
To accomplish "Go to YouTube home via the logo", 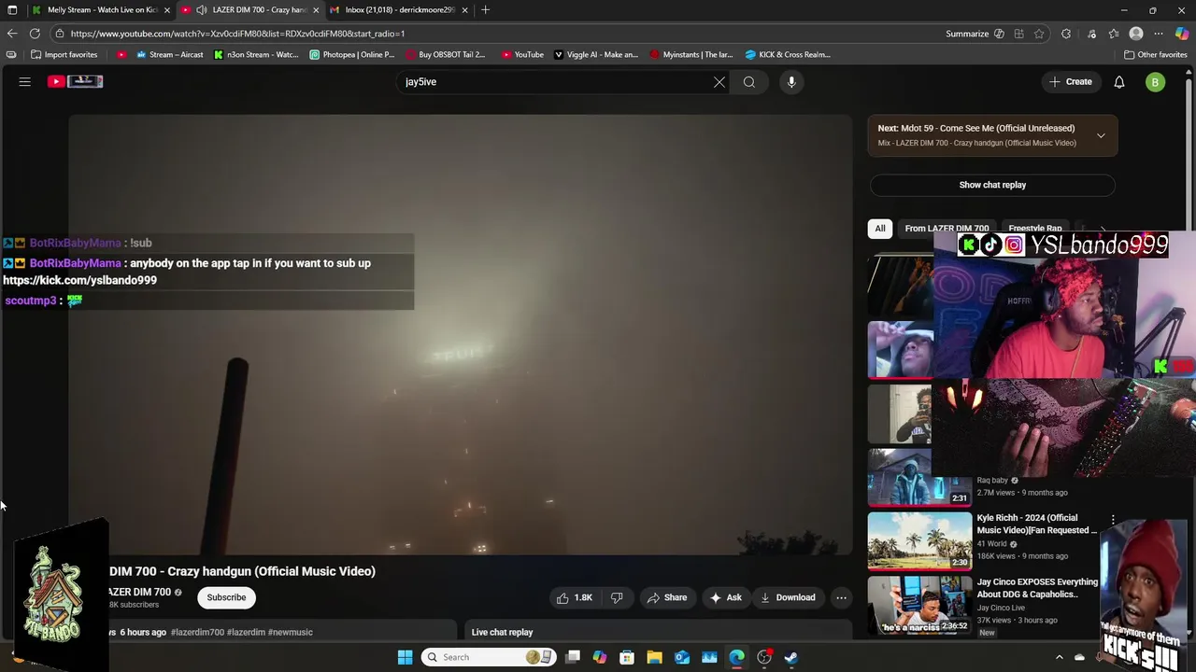I will click(x=76, y=82).
